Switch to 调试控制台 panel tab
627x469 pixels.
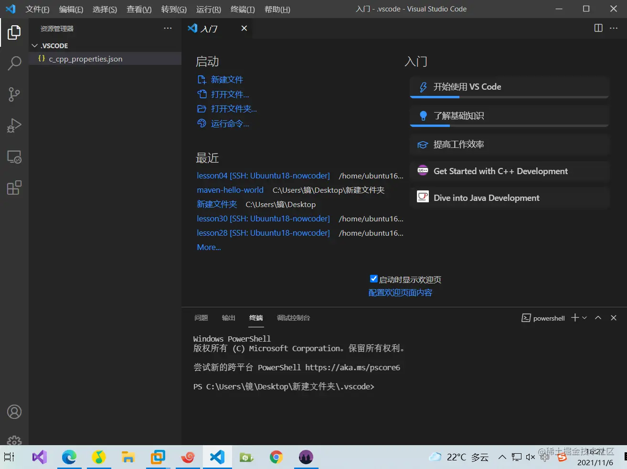pyautogui.click(x=293, y=318)
